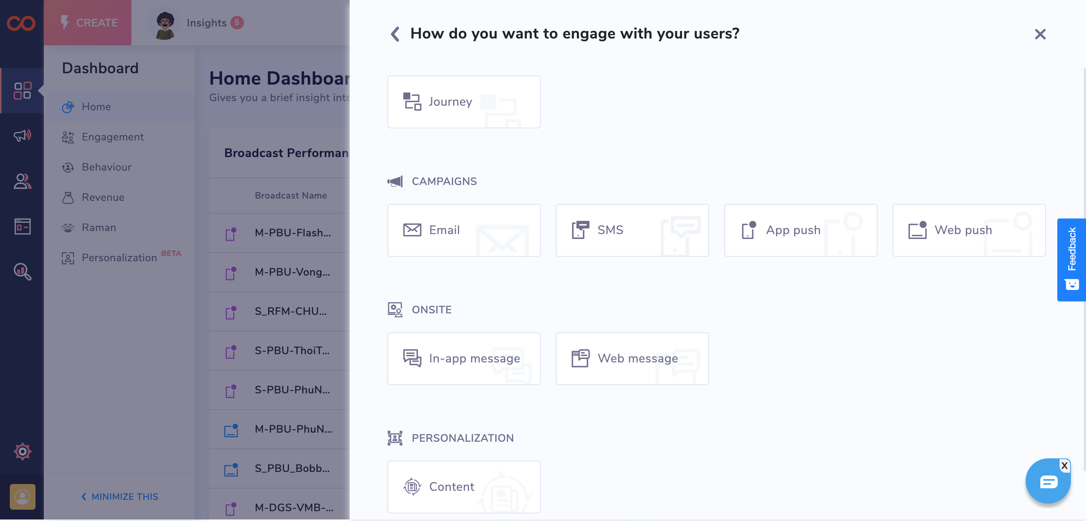
Task: Choose In-app message under Onsite
Action: coord(463,359)
